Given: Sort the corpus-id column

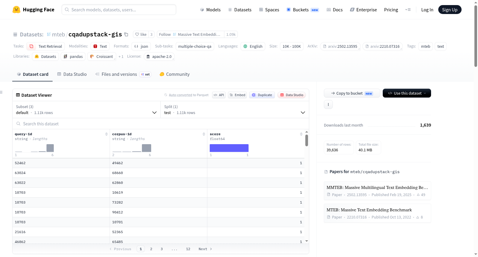Looking at the screenshot, I should [204, 134].
